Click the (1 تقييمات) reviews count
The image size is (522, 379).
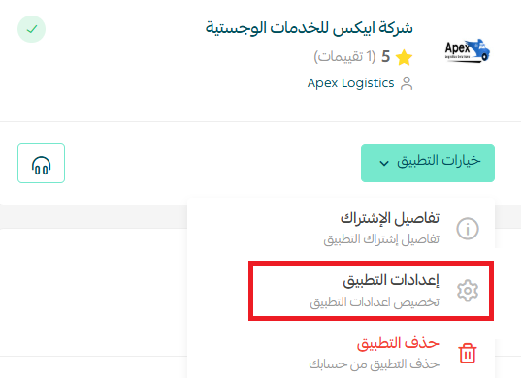pos(344,57)
